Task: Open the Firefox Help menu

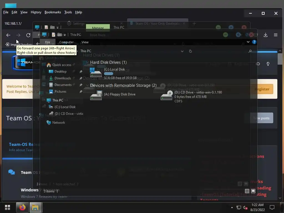Action: (78, 12)
